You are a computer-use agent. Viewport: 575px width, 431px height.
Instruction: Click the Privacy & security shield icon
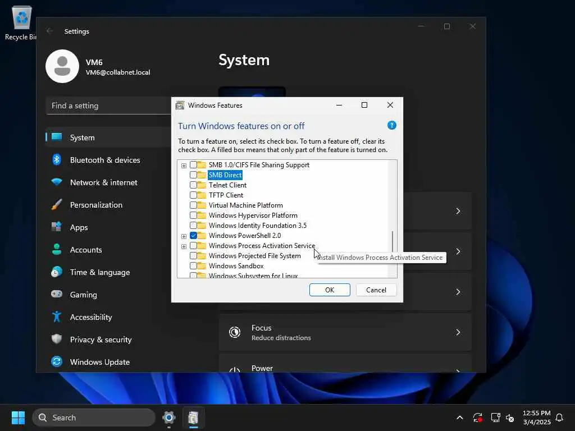(57, 339)
